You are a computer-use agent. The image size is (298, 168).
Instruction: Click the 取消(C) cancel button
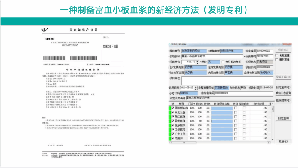coord(283,141)
